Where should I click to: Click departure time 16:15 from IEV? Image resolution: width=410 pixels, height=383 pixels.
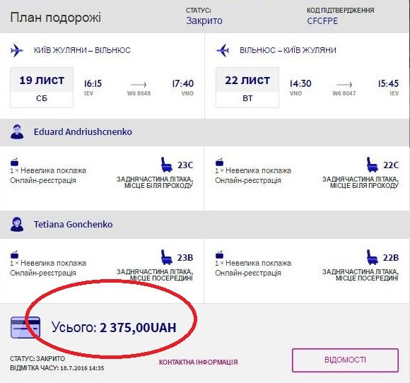93,83
